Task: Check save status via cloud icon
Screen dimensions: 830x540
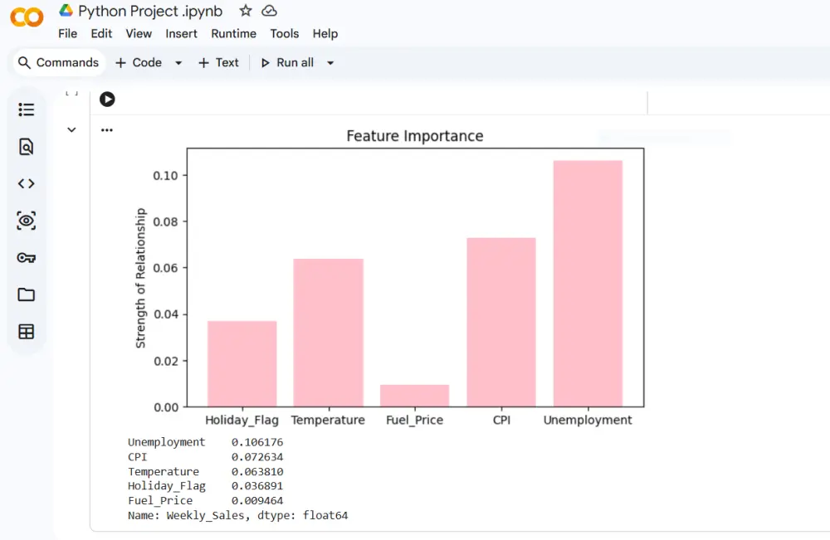Action: click(x=267, y=11)
